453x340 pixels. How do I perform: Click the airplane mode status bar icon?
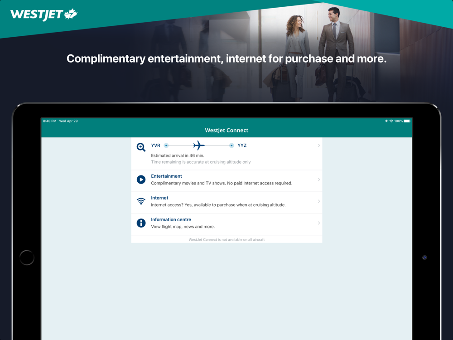[x=386, y=121]
